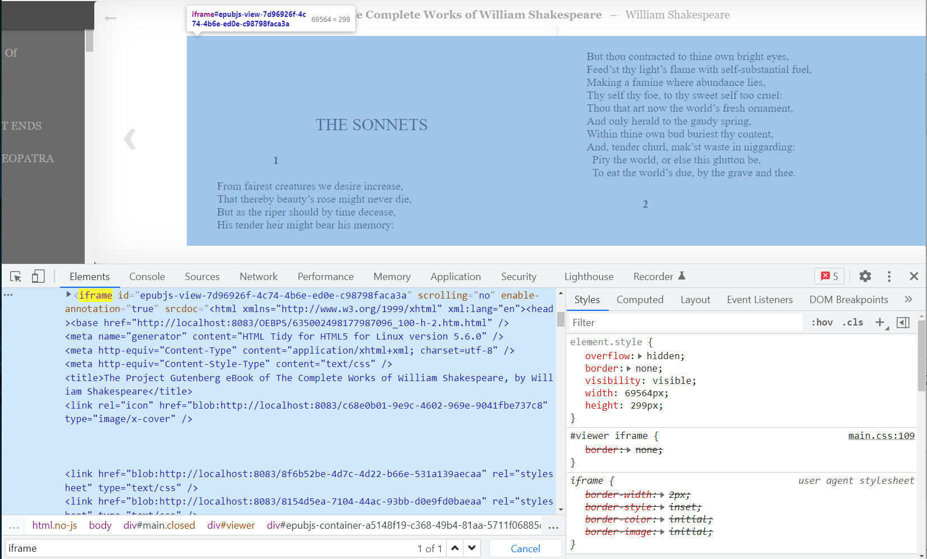This screenshot has height=559, width=927.
Task: Open main.css:109 stylesheet link
Action: click(881, 436)
